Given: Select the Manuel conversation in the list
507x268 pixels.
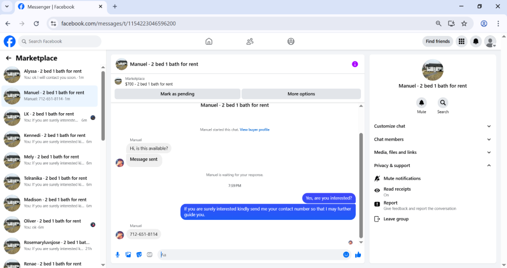Looking at the screenshot, I should (50, 96).
